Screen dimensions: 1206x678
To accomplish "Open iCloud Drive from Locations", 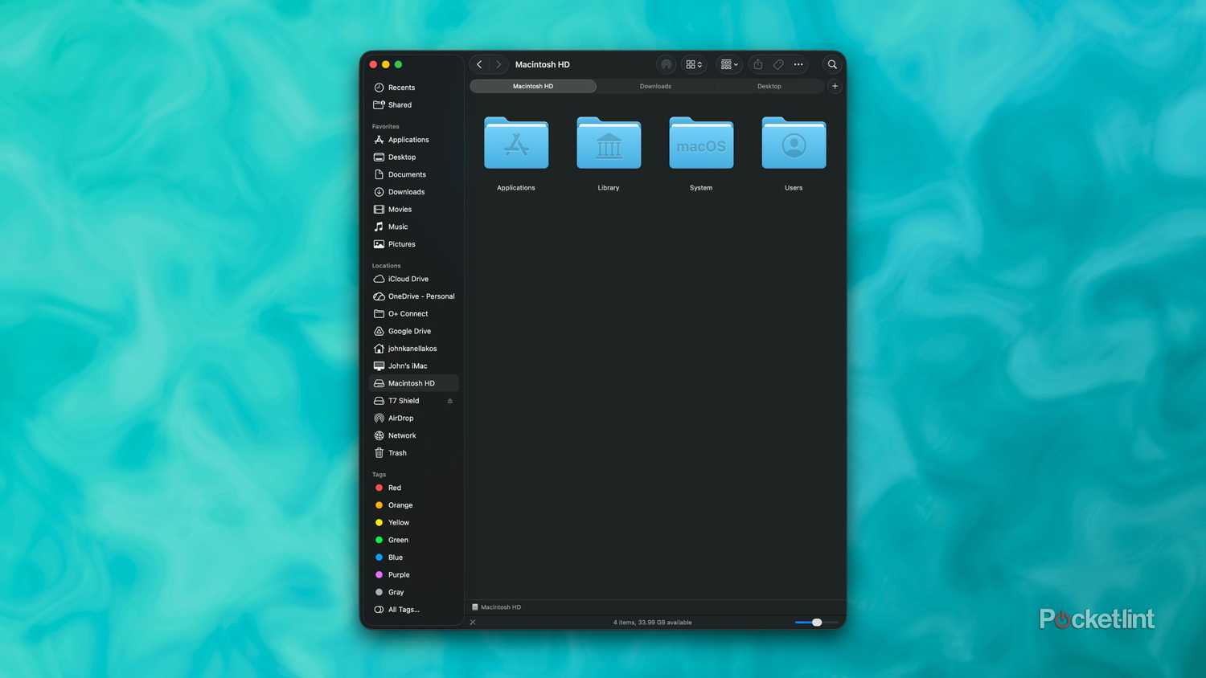I will [408, 279].
